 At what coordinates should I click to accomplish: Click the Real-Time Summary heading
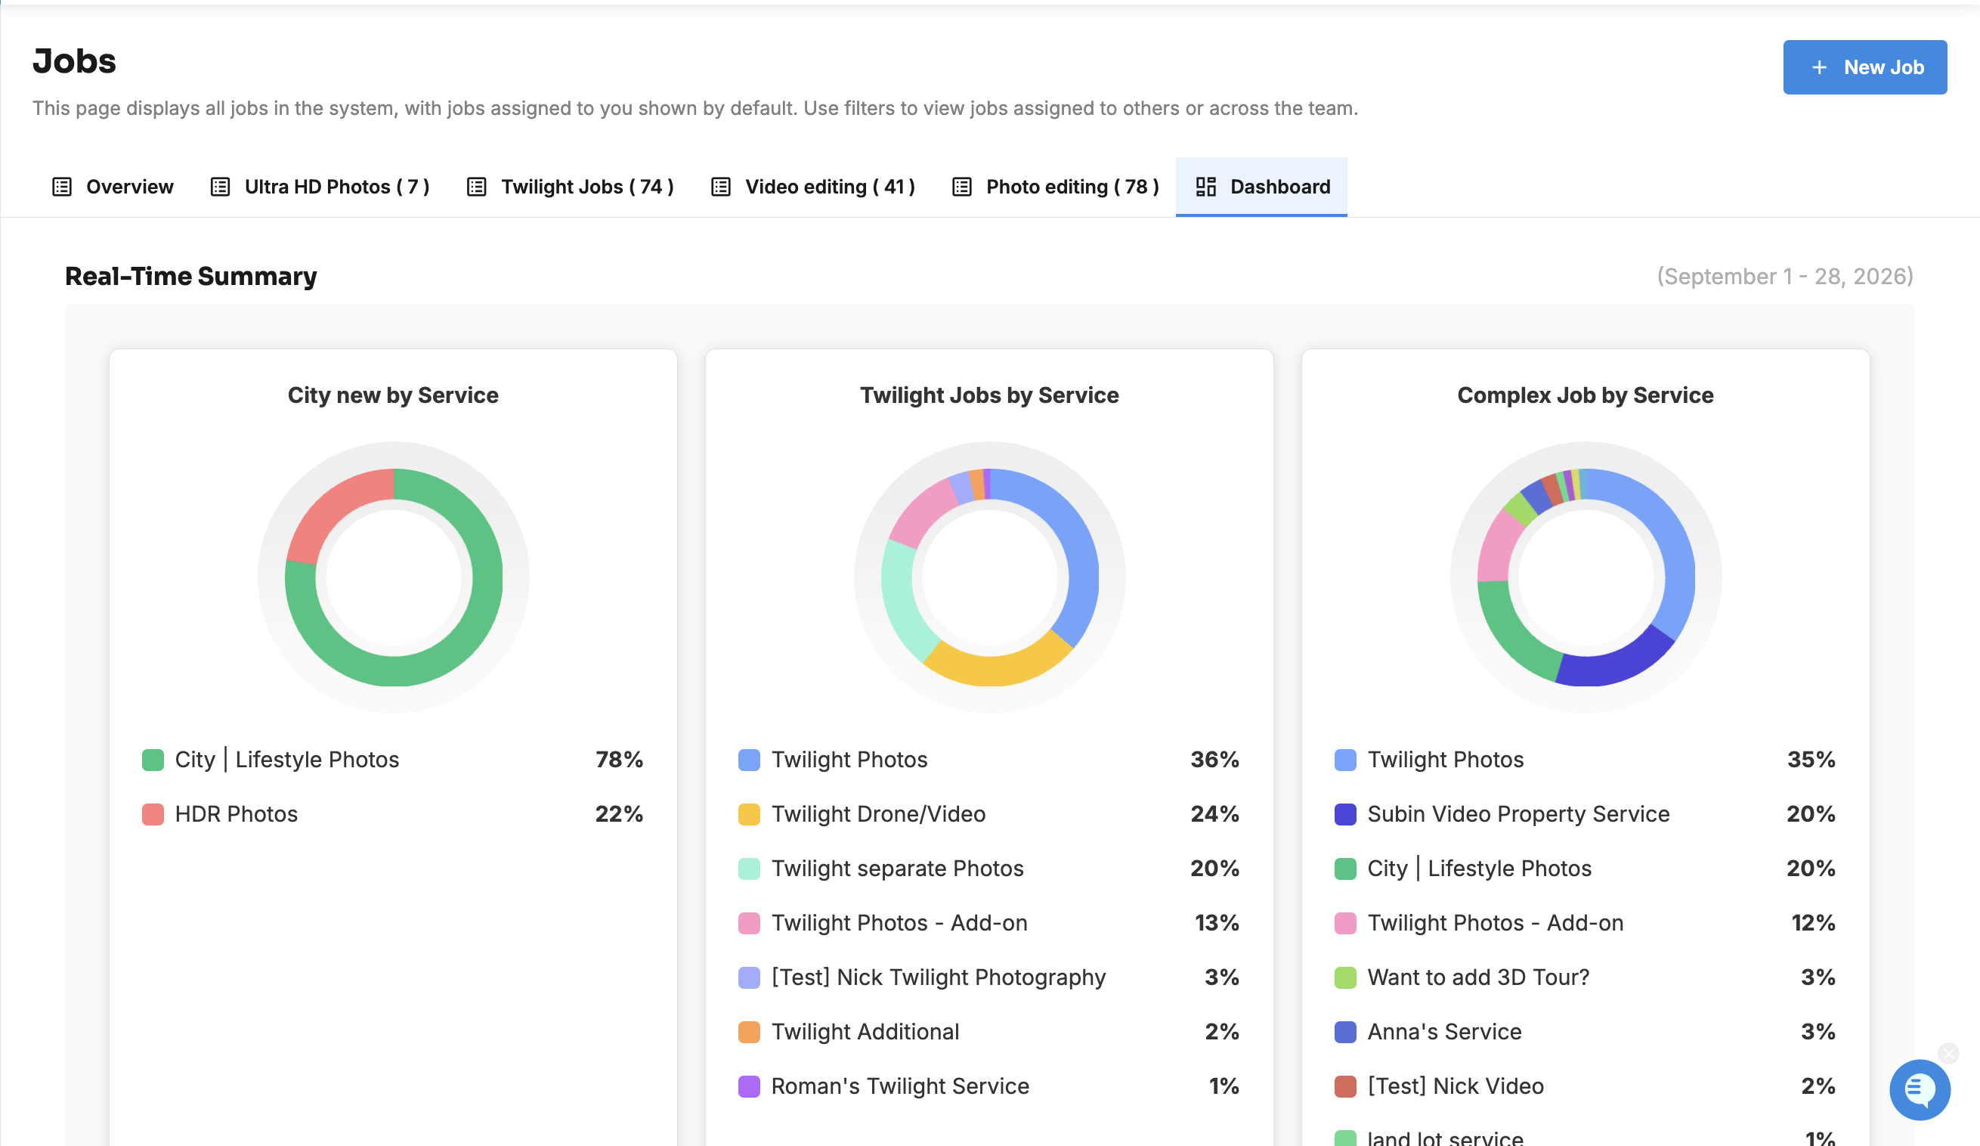191,277
